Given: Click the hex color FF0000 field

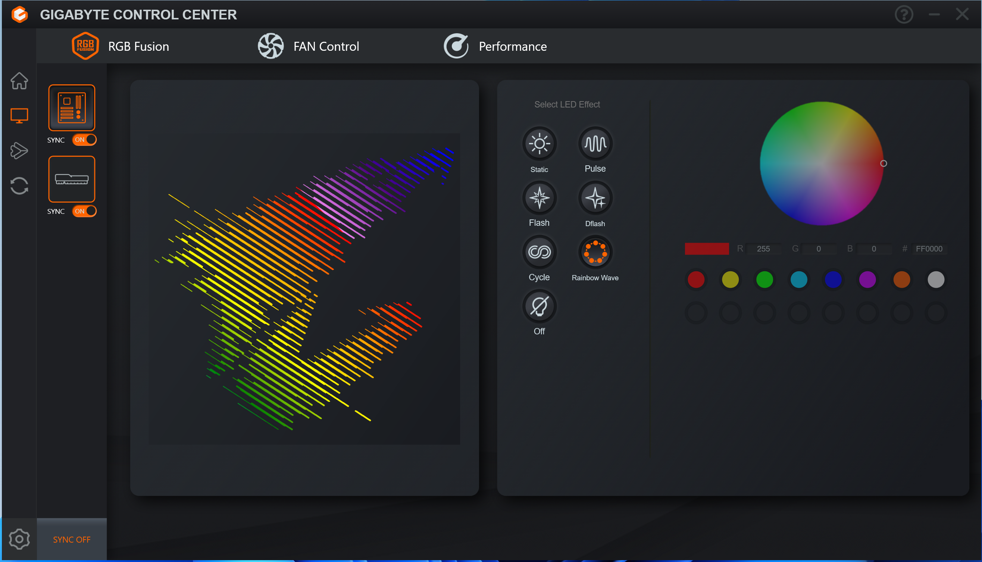Looking at the screenshot, I should pos(929,249).
